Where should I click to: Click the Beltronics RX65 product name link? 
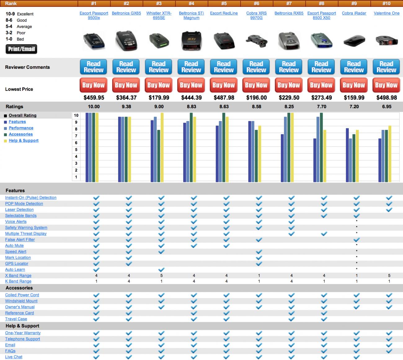(x=289, y=13)
